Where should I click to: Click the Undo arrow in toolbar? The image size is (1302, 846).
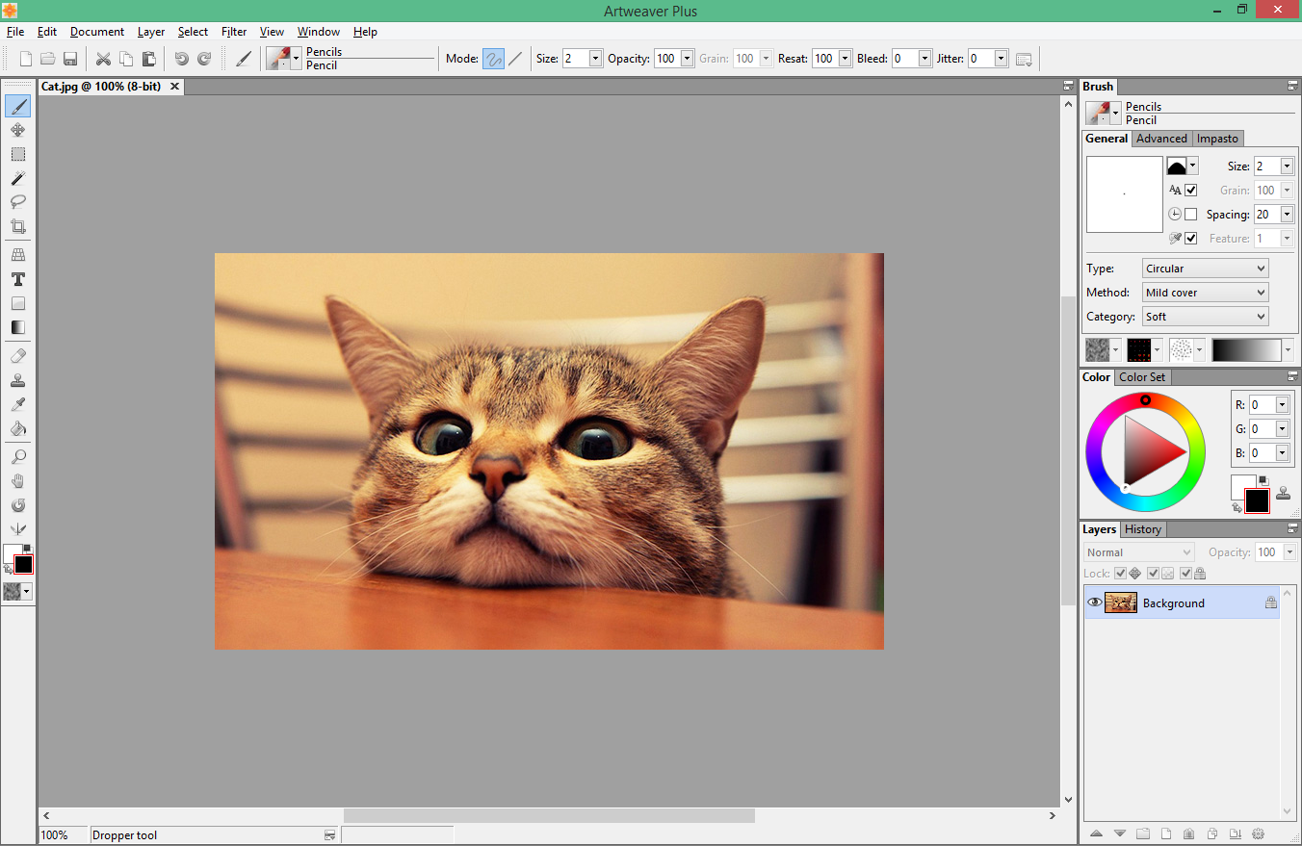[x=181, y=59]
